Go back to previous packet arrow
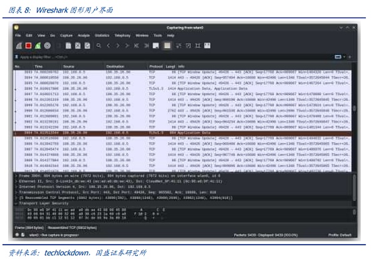The height and width of the screenshot is (259, 376). pos(108,46)
